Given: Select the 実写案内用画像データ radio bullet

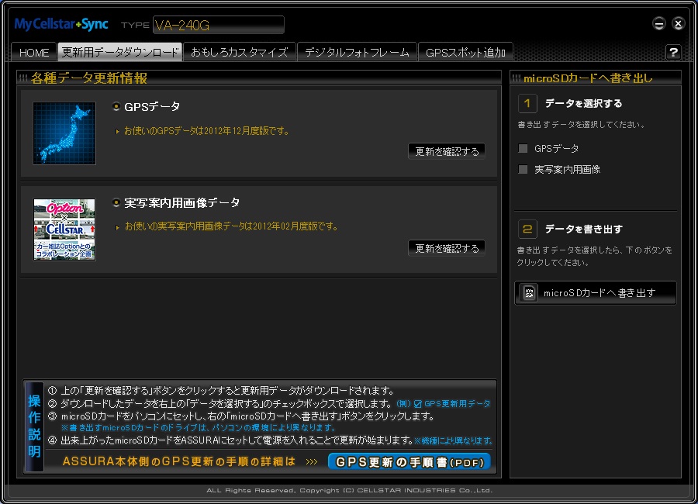Looking at the screenshot, I should 116,202.
